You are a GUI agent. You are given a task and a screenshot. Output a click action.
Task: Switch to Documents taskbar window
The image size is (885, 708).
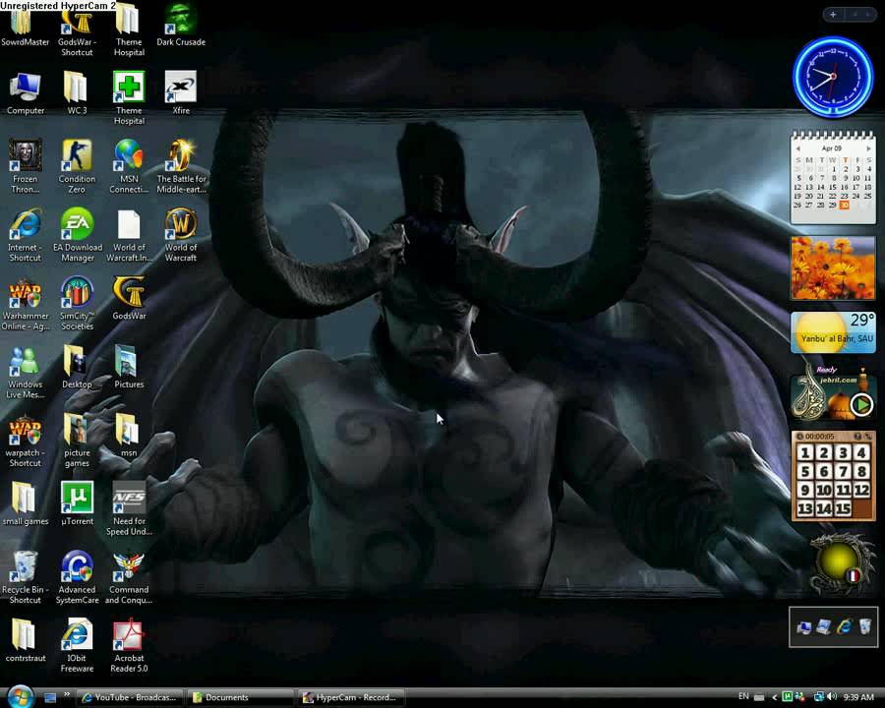[240, 698]
